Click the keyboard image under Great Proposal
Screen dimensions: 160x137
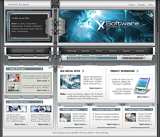131,117
